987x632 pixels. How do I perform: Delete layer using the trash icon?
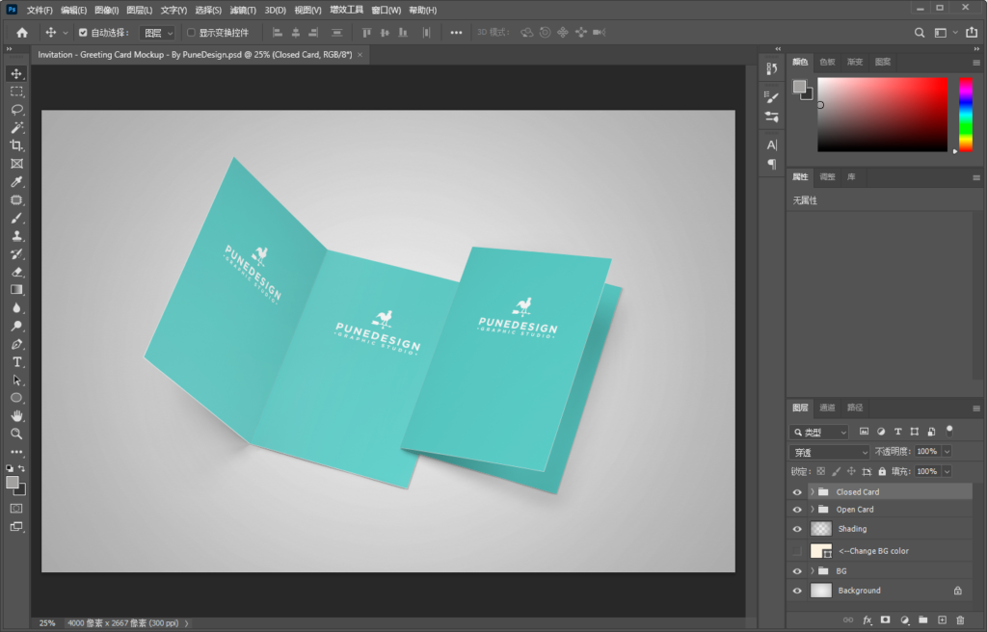point(960,620)
